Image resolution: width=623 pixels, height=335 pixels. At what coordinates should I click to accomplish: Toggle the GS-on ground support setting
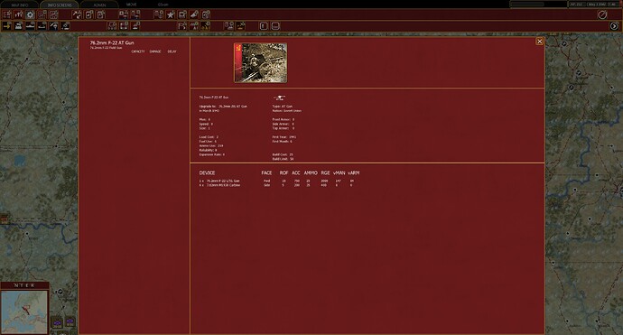click(163, 5)
